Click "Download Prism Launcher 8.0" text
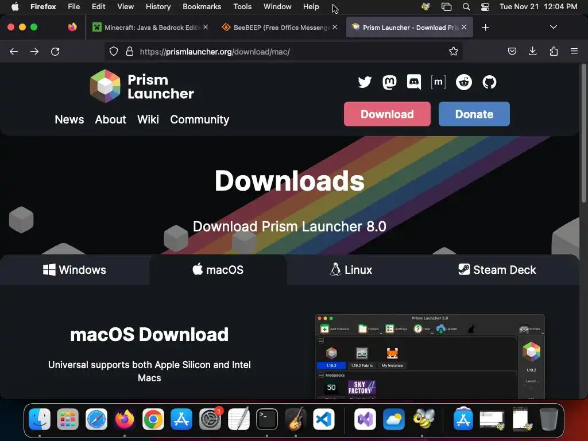This screenshot has height=441, width=588. pyautogui.click(x=289, y=226)
